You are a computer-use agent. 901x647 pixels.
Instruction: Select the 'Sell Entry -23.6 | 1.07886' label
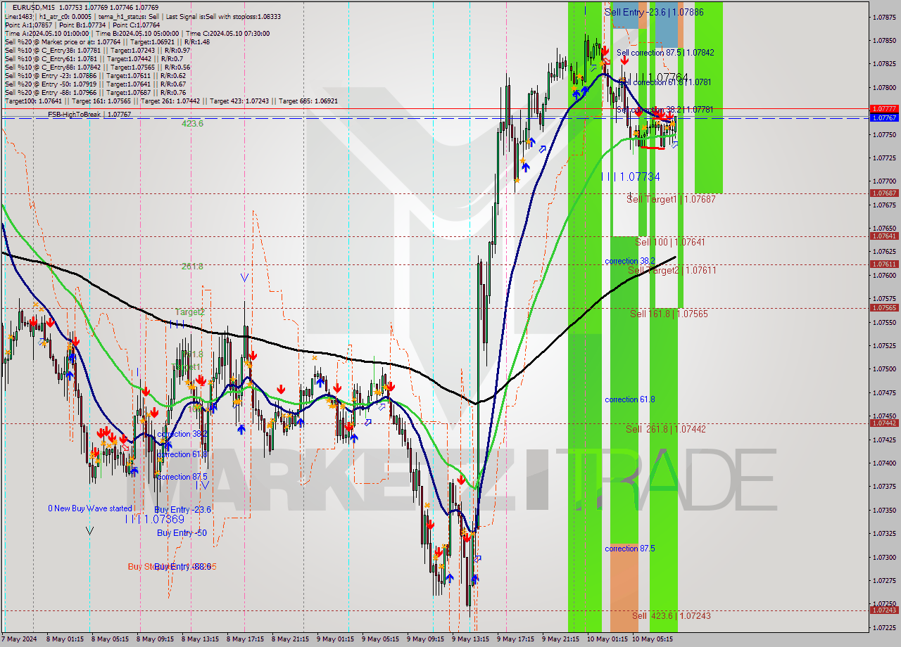coord(654,12)
